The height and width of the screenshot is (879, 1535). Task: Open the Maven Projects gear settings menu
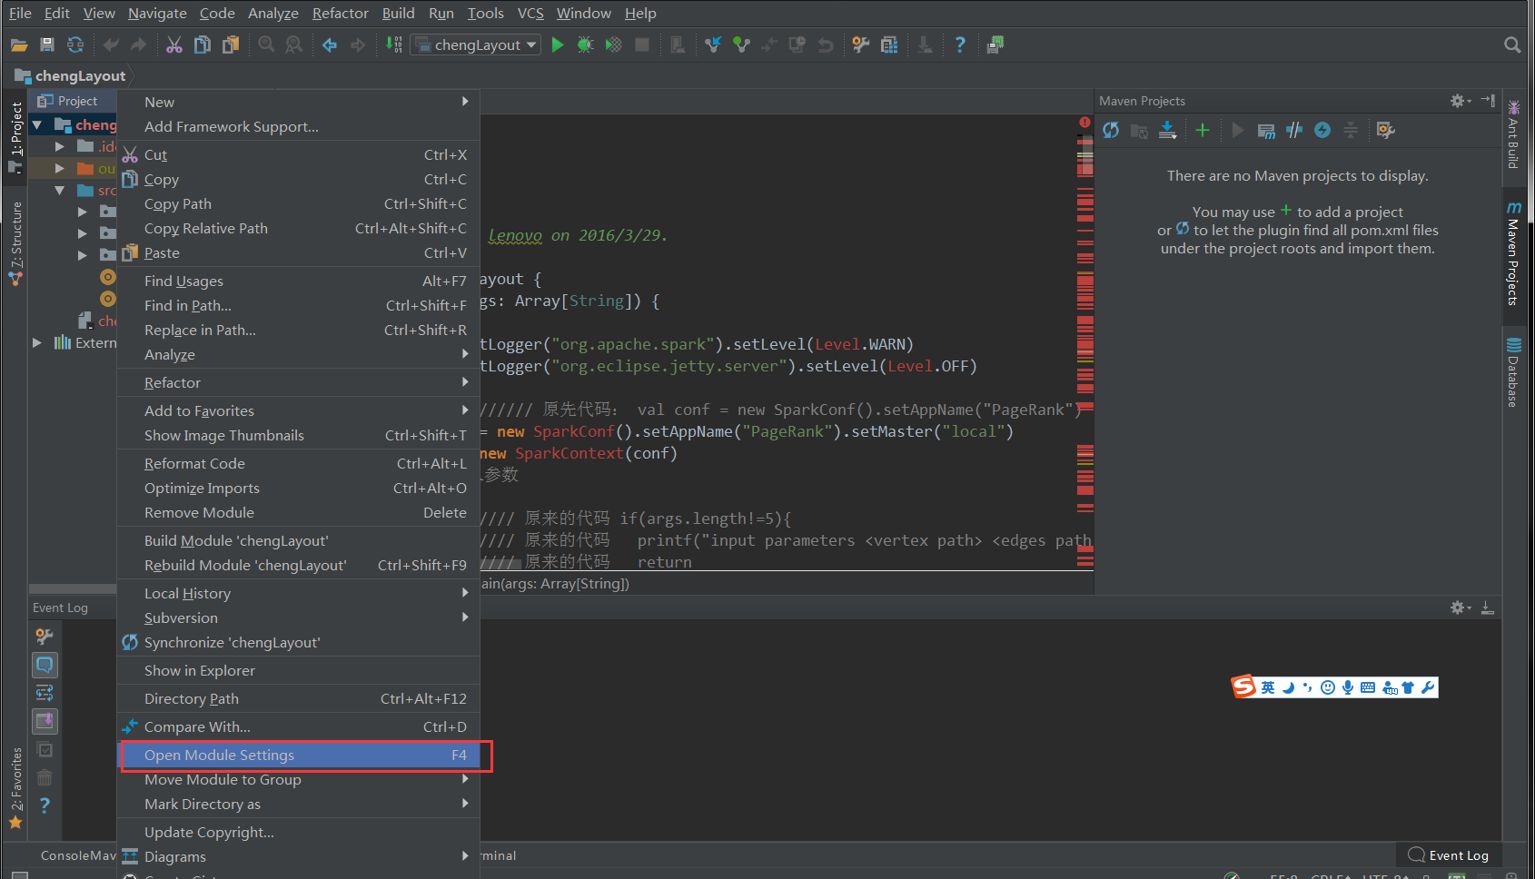pos(1458,101)
